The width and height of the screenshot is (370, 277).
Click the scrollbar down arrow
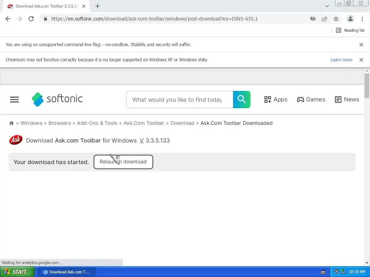coord(367,263)
